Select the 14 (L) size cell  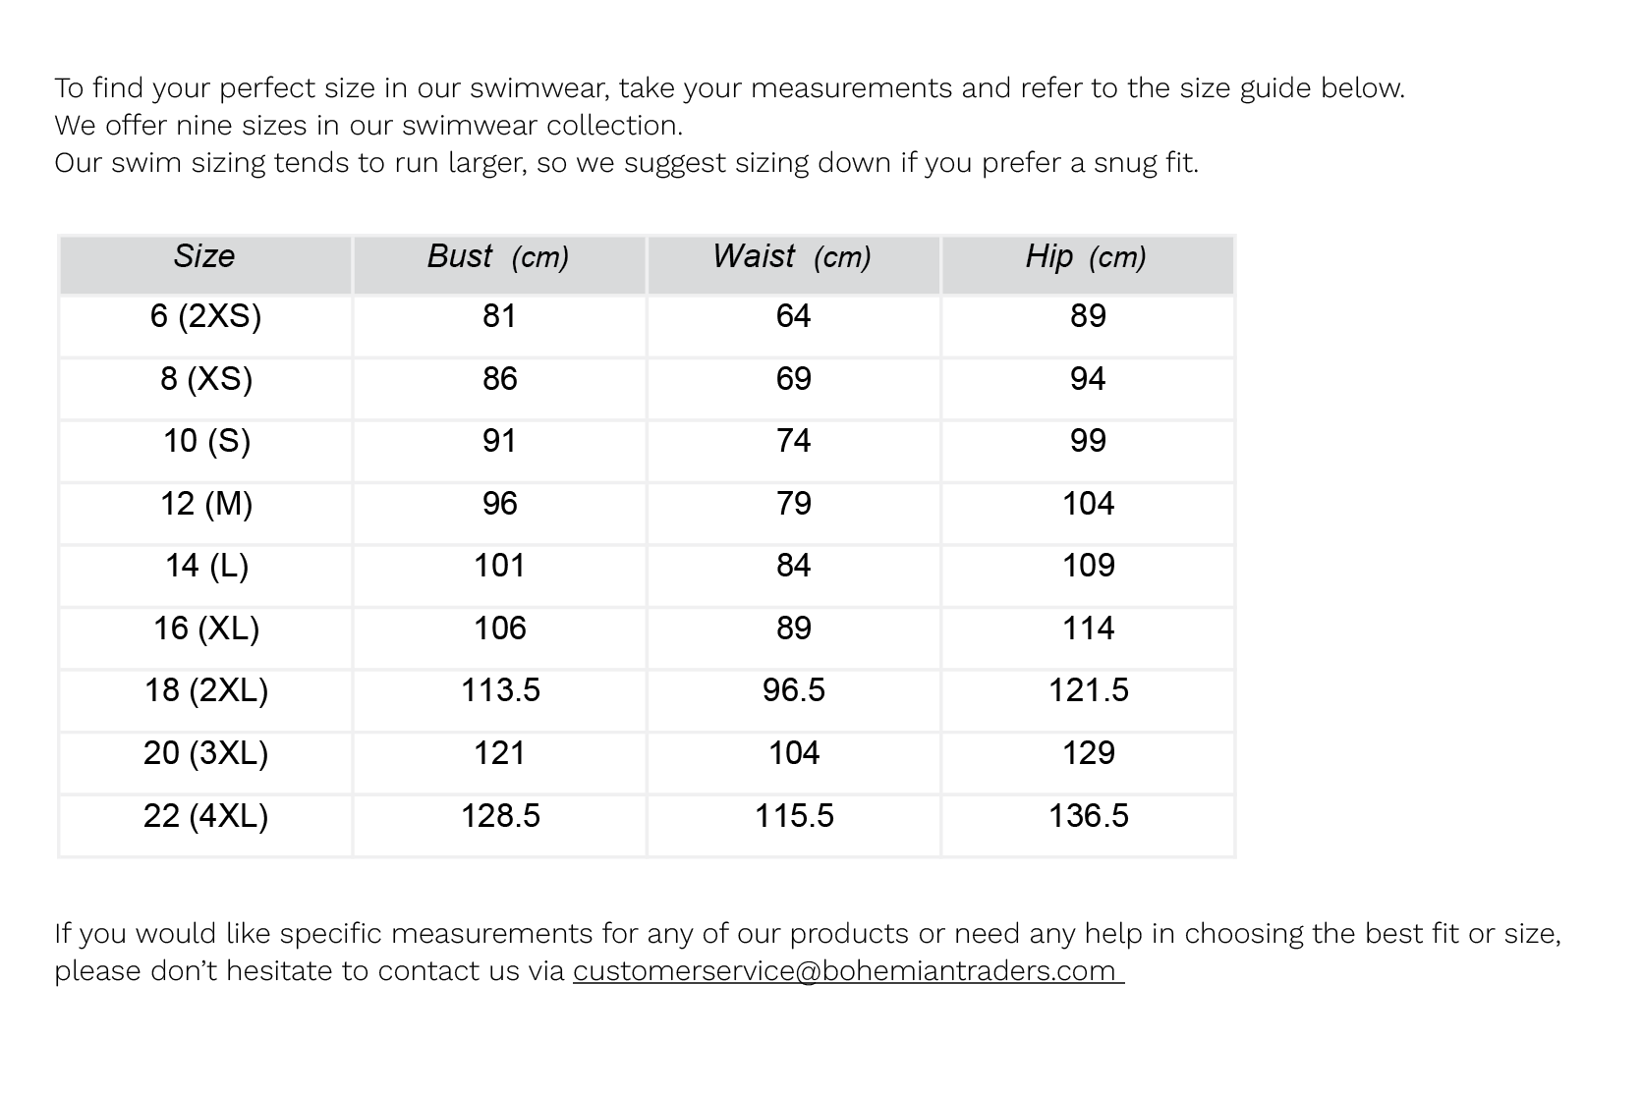tap(205, 566)
